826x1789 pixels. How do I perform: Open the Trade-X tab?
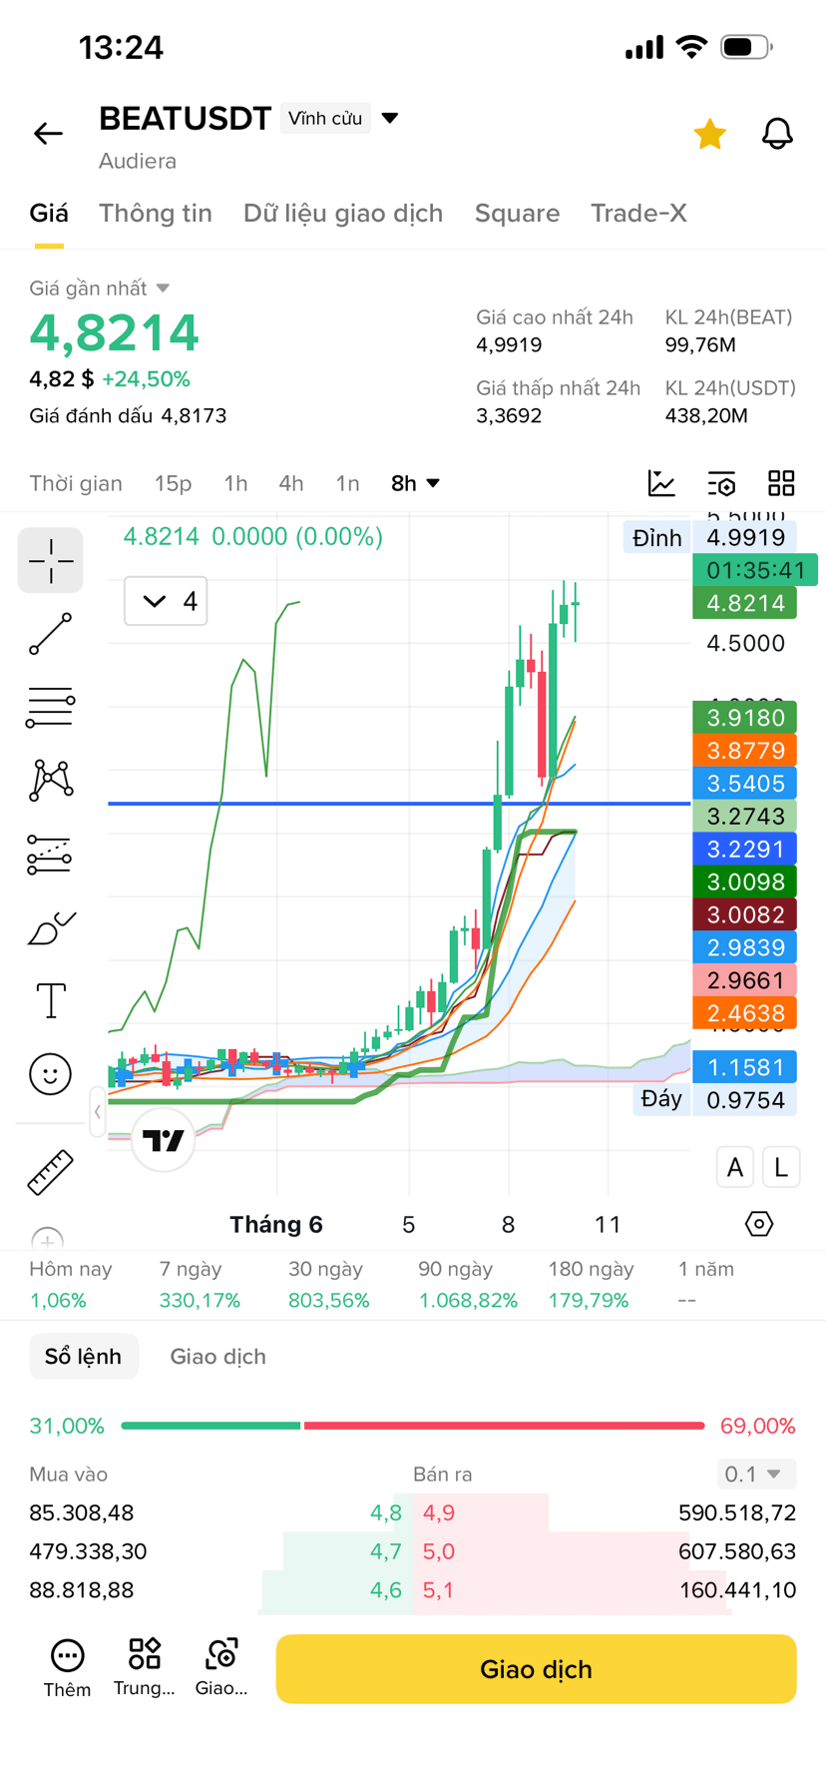(638, 214)
